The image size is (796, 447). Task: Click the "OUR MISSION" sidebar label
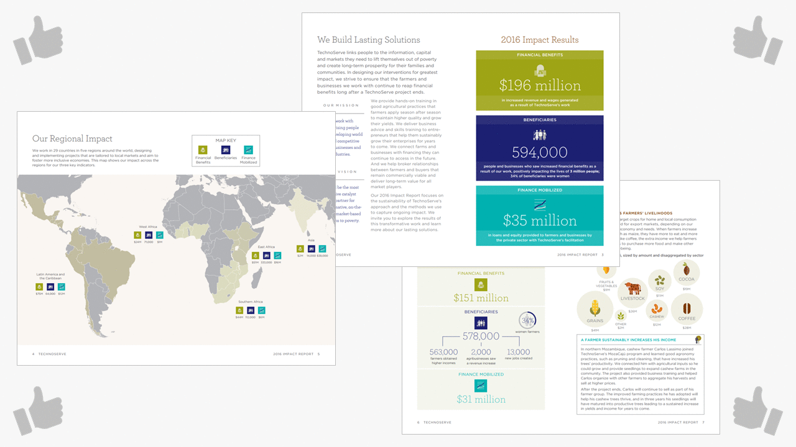pos(341,105)
